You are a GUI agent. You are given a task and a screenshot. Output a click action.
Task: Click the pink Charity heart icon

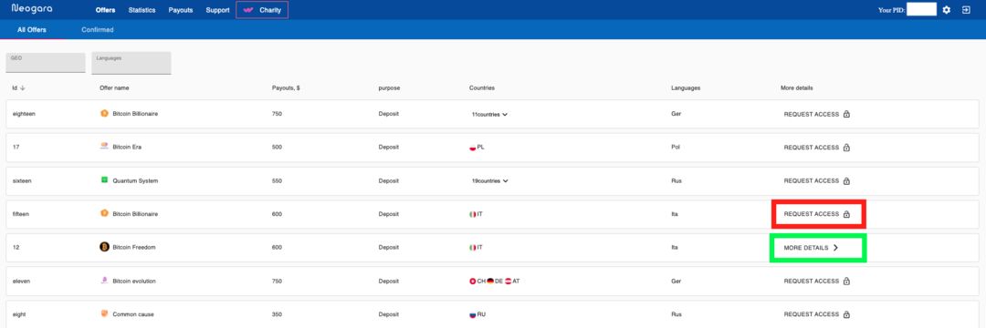[x=247, y=10]
